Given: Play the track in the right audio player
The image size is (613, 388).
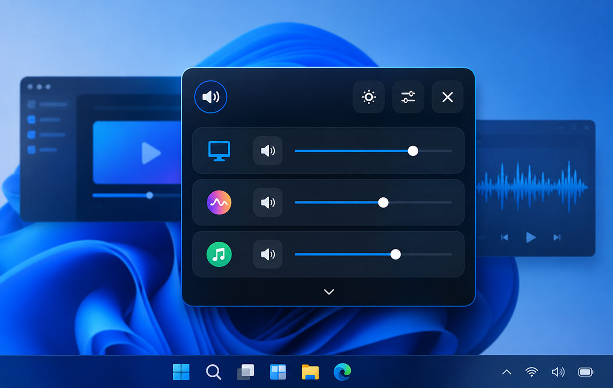Looking at the screenshot, I should click(x=531, y=237).
